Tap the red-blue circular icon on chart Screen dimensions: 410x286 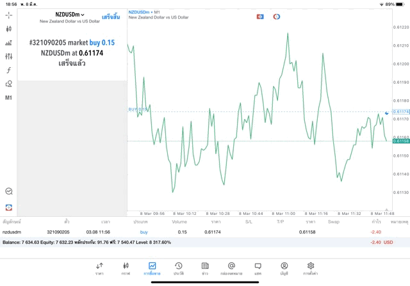click(277, 16)
